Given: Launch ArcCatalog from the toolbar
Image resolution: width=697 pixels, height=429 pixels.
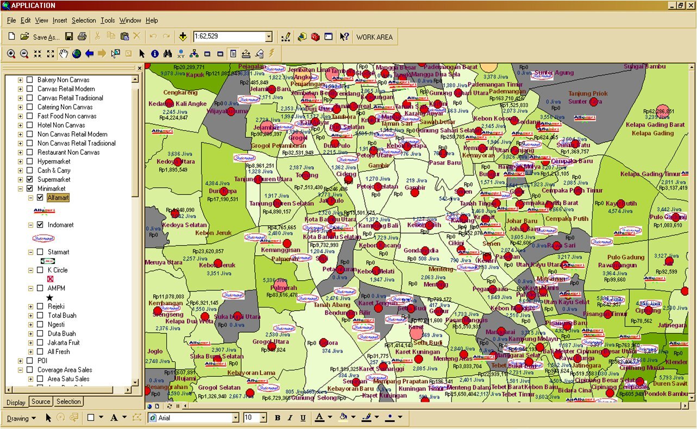Looking at the screenshot, I should 302,37.
